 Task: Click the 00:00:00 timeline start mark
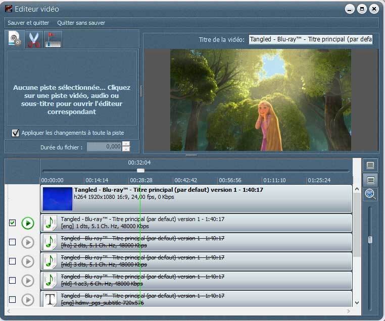[53, 180]
